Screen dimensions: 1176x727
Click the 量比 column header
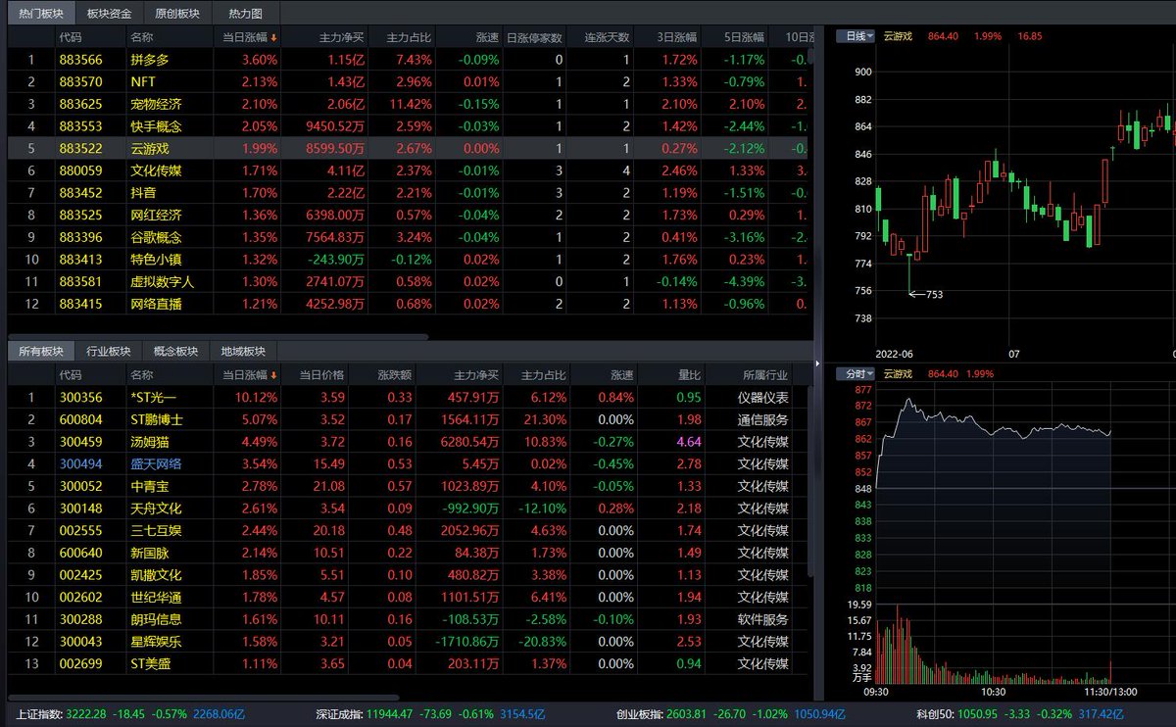(x=690, y=375)
